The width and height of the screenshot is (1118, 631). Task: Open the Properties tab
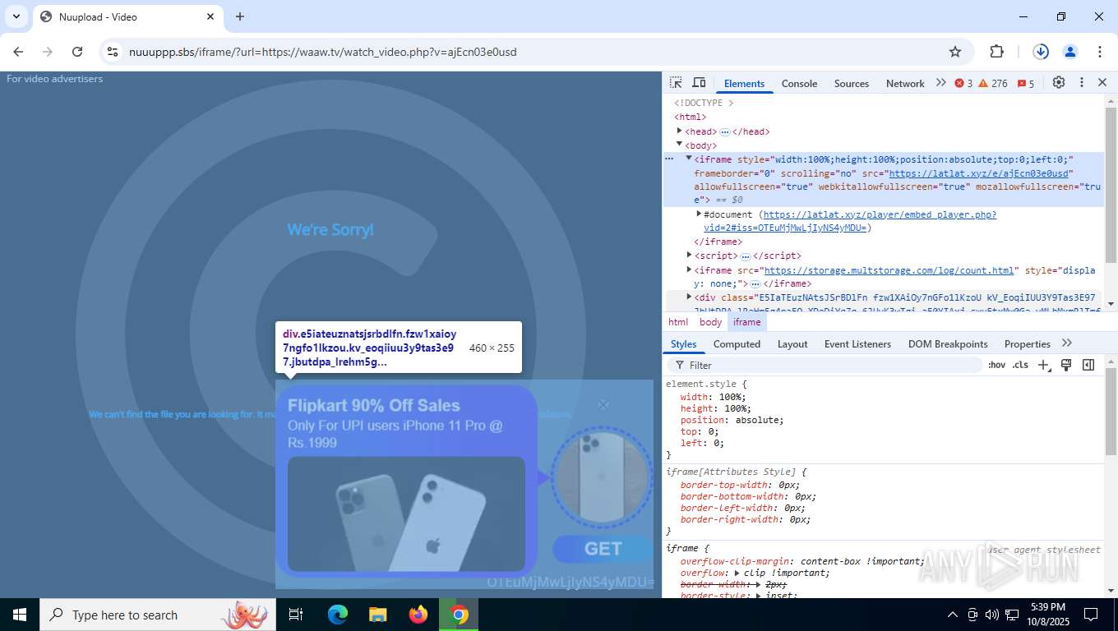[x=1027, y=343]
